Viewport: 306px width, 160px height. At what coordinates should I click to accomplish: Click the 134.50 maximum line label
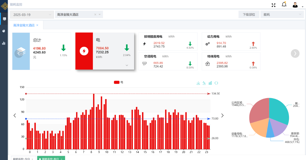pos(215,94)
